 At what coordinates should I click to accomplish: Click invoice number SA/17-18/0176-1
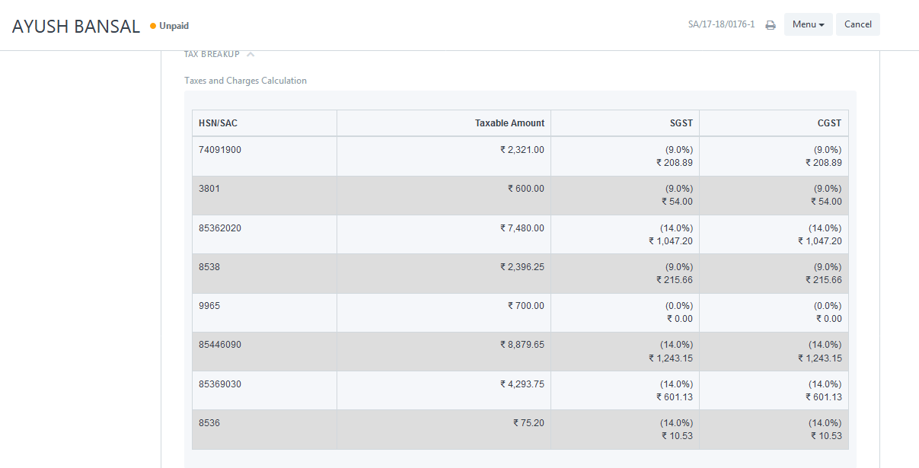click(x=721, y=24)
